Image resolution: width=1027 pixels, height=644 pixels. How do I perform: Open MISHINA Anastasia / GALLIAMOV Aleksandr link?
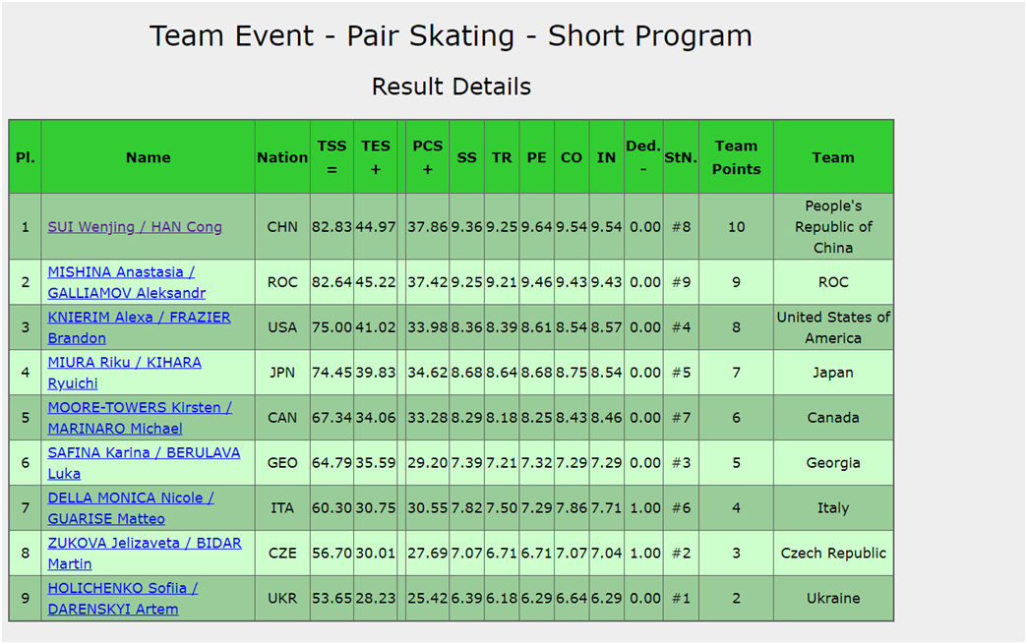pos(127,282)
